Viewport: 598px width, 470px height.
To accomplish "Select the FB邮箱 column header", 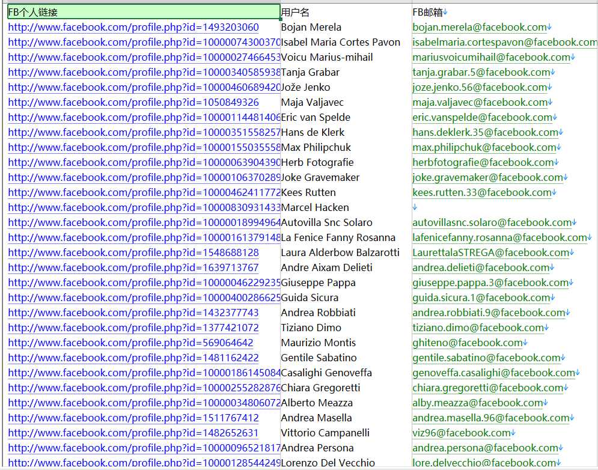I will tap(427, 12).
